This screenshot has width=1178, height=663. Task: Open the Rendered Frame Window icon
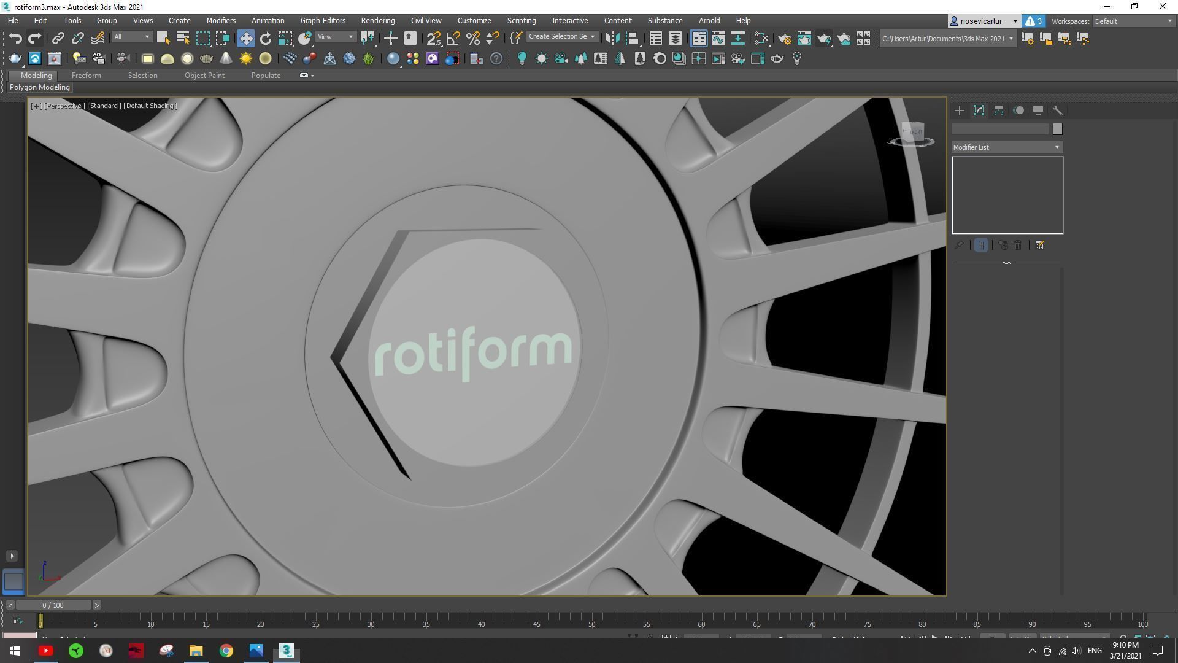click(x=804, y=38)
